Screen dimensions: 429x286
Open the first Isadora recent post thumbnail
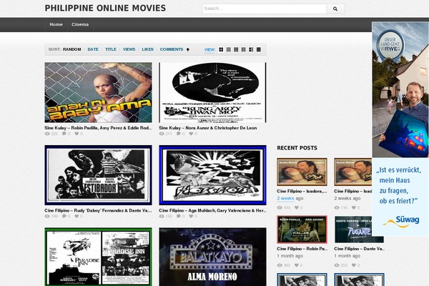click(x=302, y=172)
